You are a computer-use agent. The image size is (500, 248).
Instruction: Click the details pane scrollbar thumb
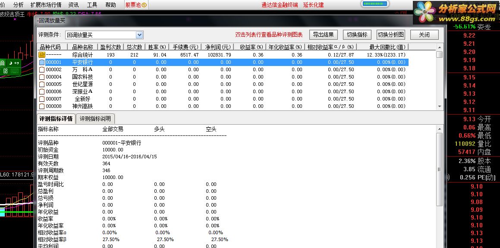(x=440, y=169)
